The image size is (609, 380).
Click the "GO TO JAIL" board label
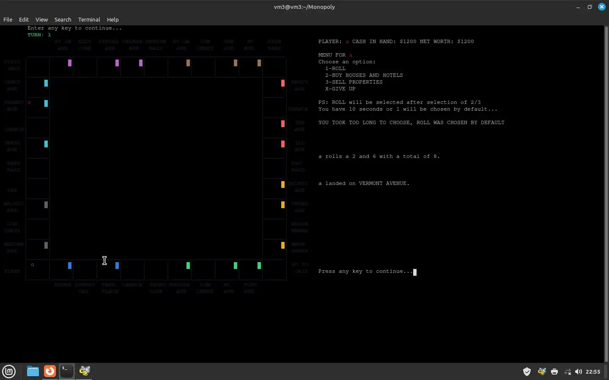click(x=300, y=268)
